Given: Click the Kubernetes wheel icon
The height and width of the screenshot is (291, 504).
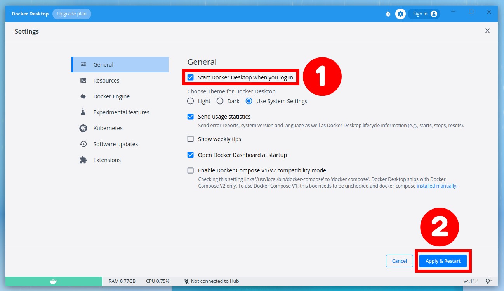Looking at the screenshot, I should (x=83, y=128).
